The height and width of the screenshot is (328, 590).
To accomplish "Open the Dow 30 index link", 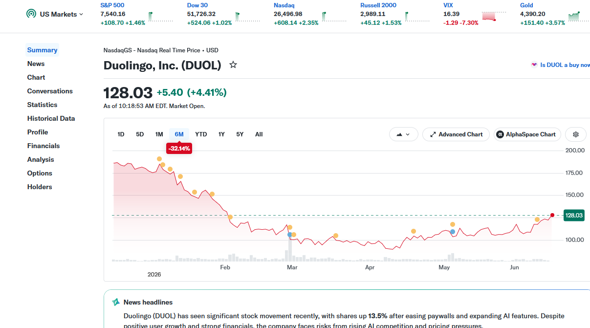I will (x=197, y=5).
